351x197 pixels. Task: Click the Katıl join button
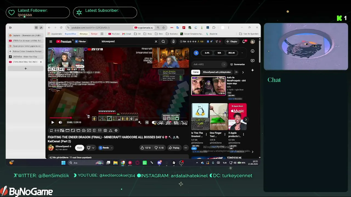click(x=80, y=148)
